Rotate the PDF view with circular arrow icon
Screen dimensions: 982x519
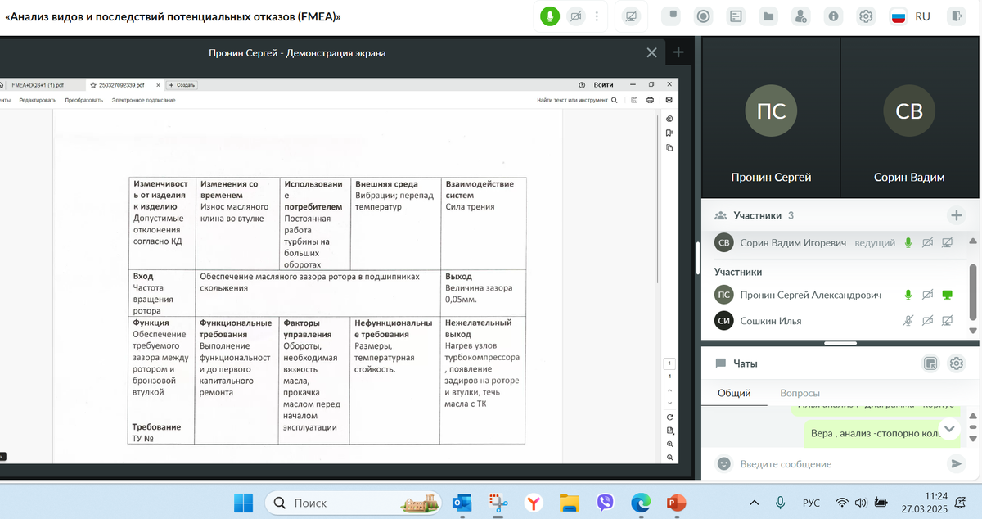[669, 417]
